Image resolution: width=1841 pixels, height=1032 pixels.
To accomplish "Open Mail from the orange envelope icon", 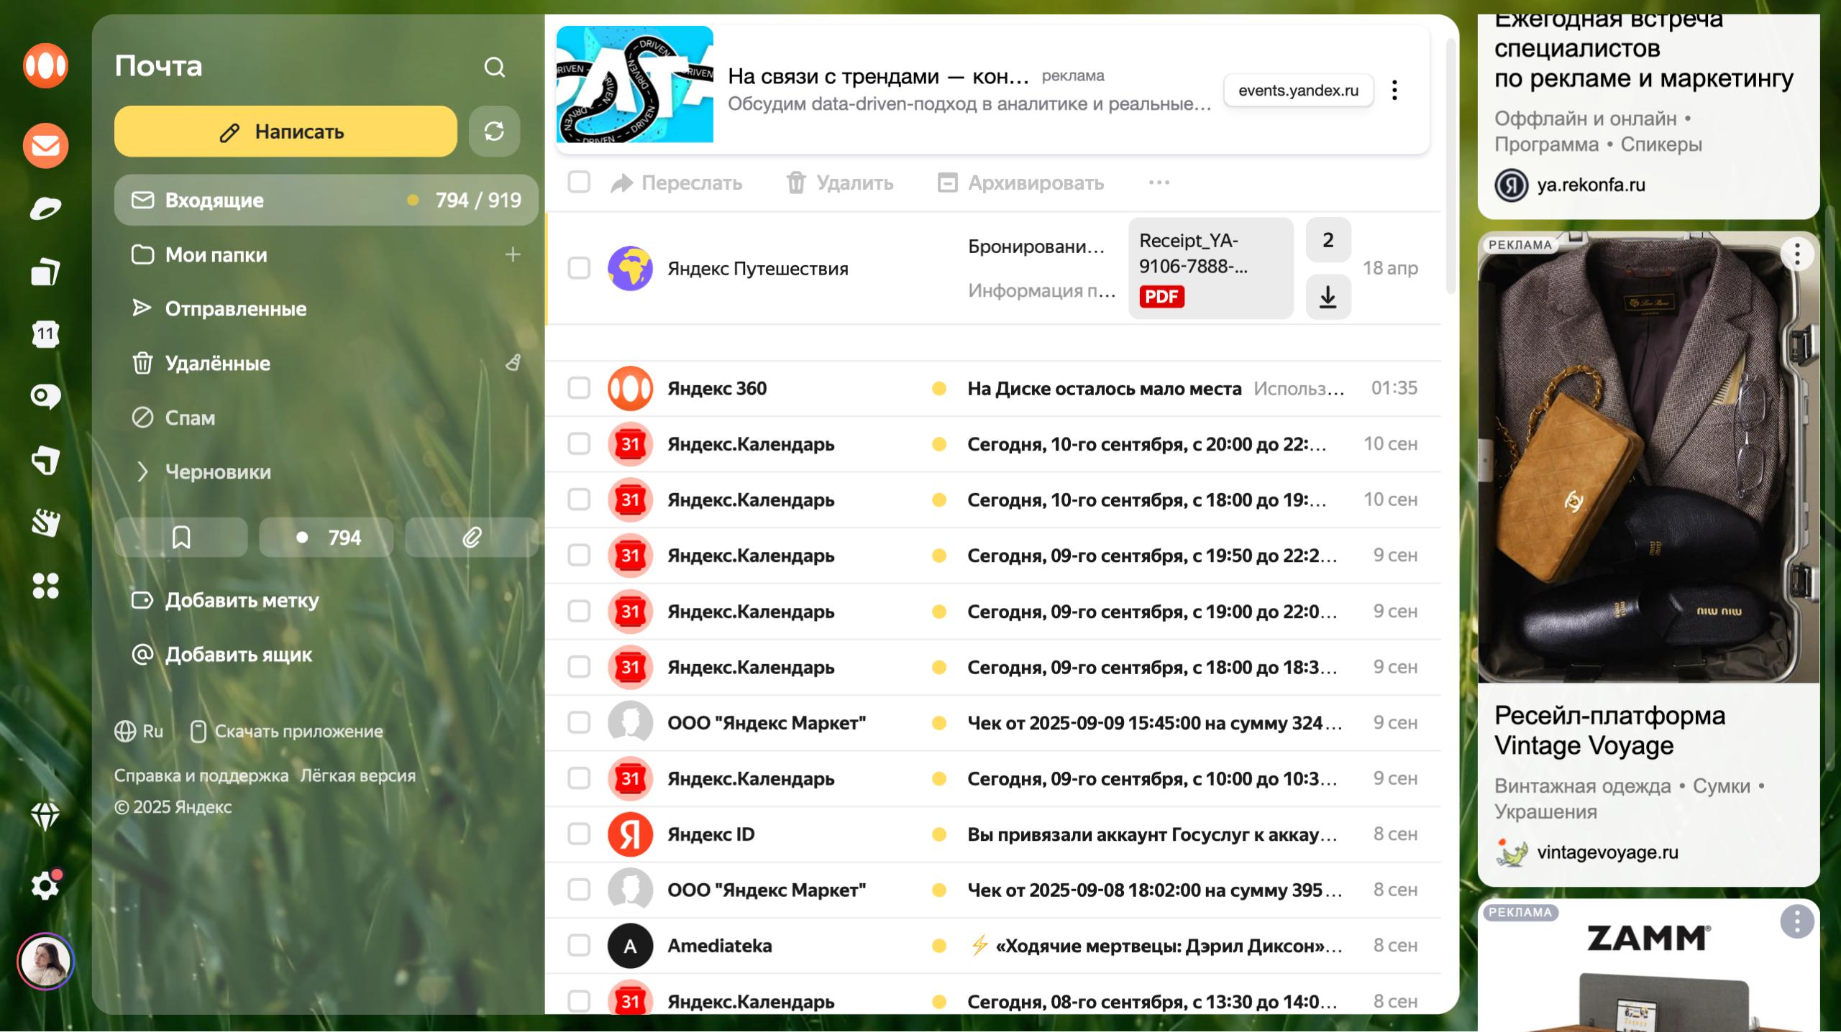I will coord(45,146).
